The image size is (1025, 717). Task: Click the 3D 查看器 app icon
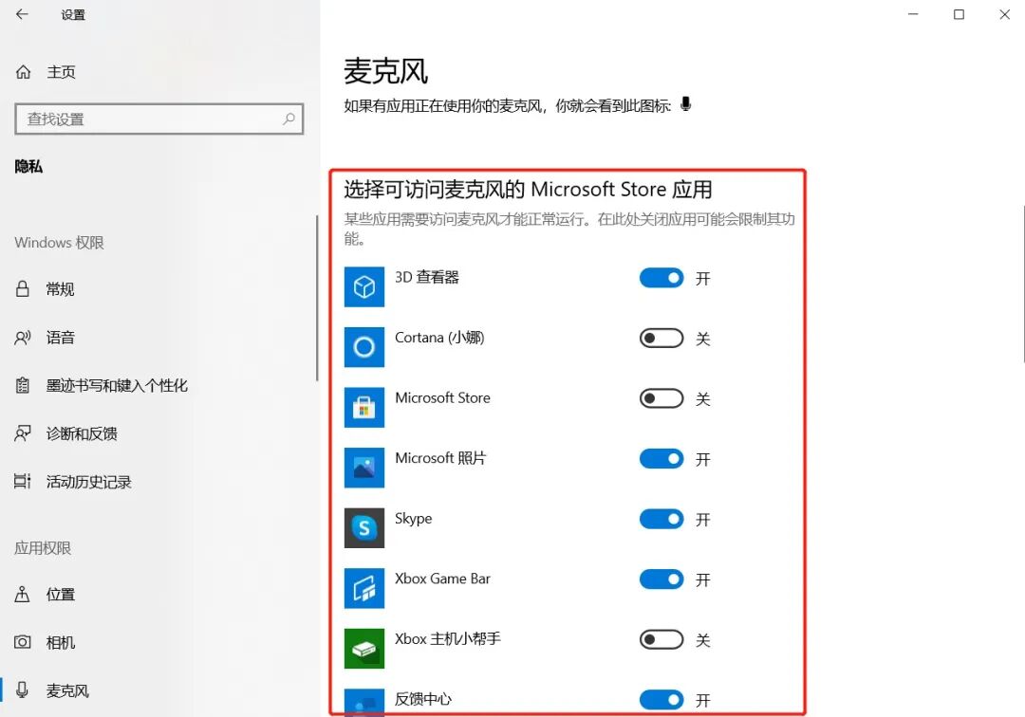click(364, 286)
